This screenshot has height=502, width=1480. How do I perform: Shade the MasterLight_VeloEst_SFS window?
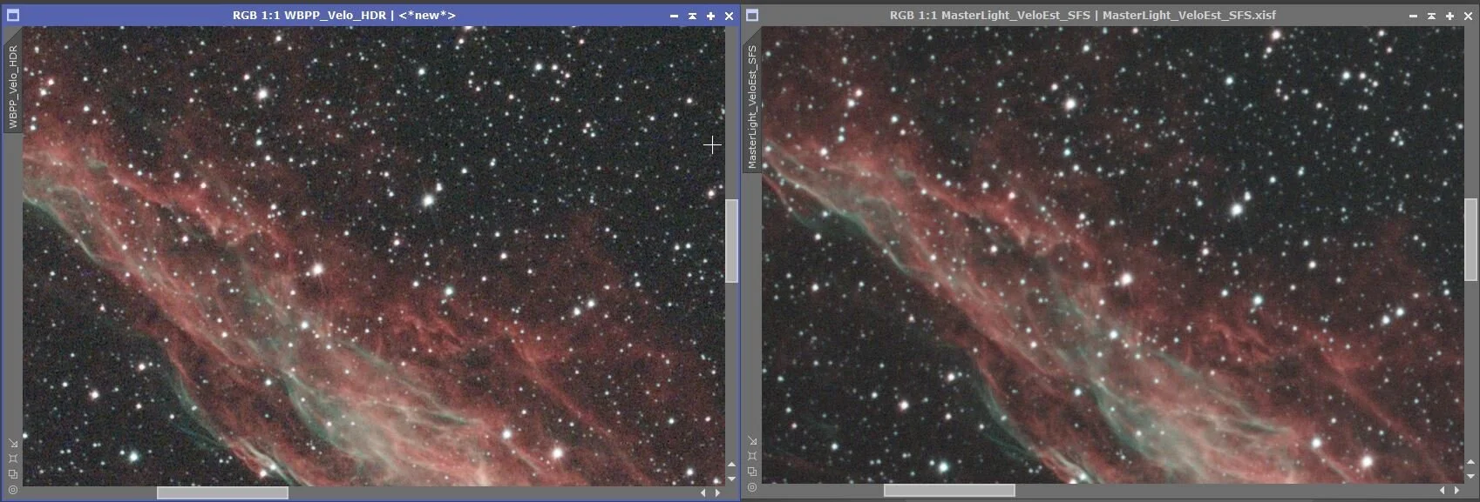click(x=1431, y=16)
